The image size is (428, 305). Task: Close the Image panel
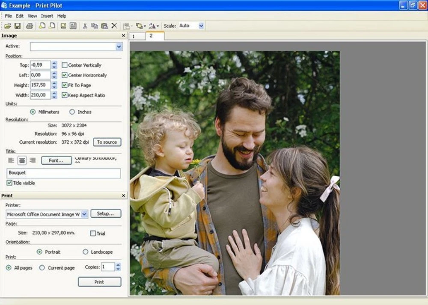tap(124, 36)
